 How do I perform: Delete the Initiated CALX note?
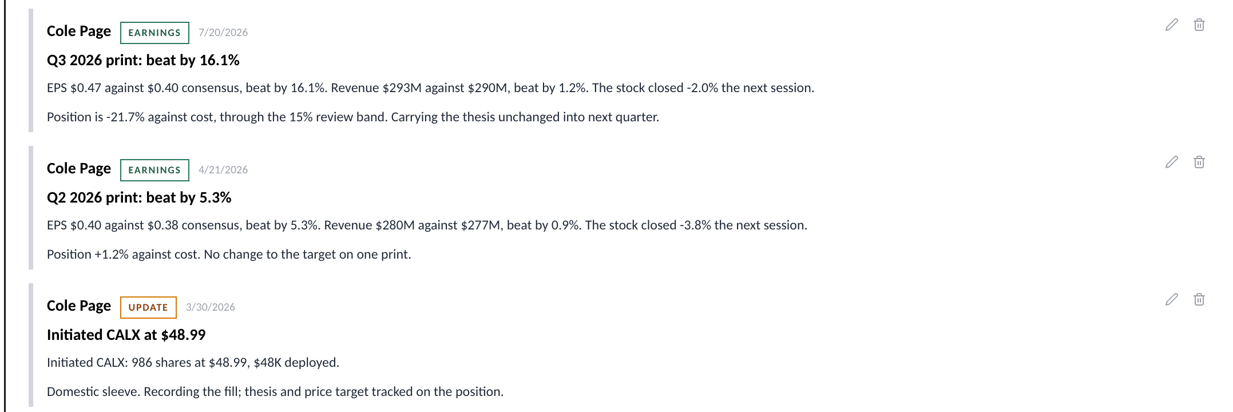1199,299
